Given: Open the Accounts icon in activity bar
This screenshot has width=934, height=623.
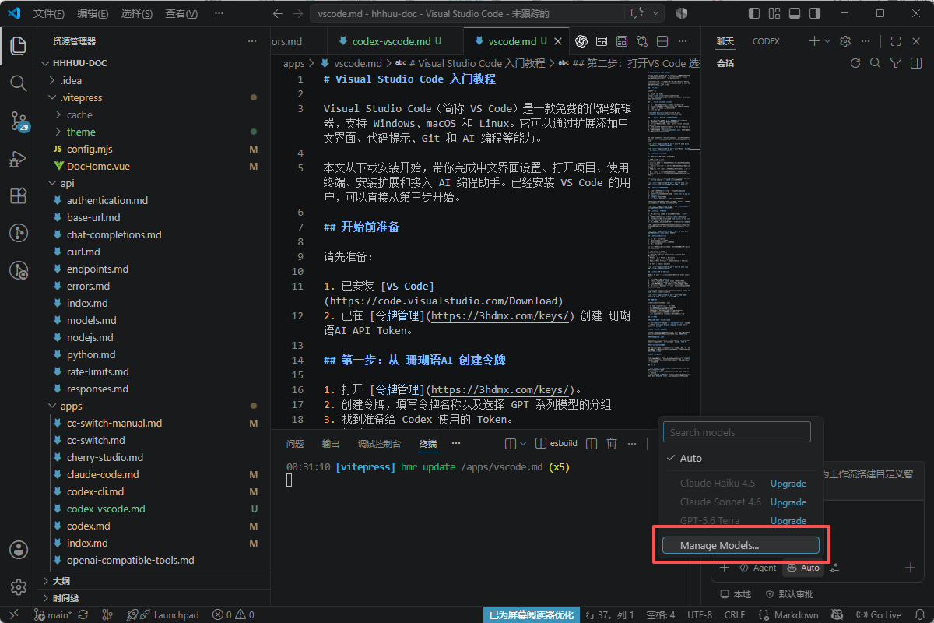Looking at the screenshot, I should pos(18,549).
